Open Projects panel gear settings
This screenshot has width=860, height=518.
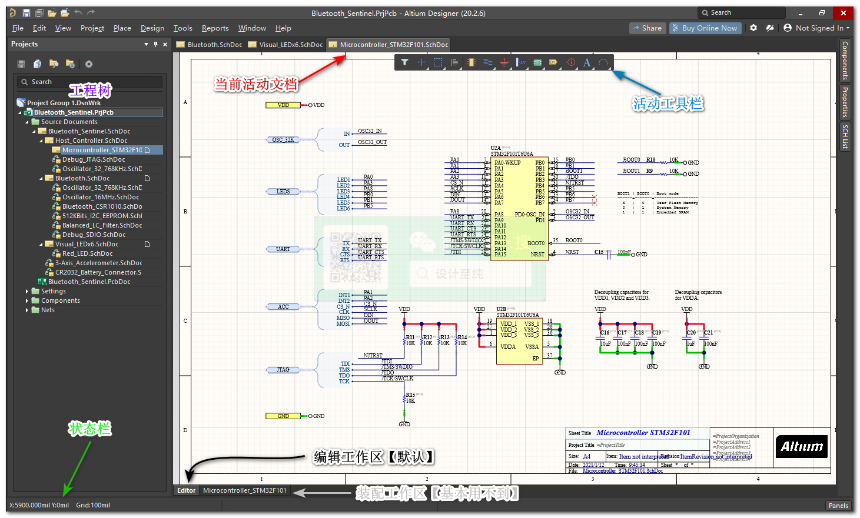(89, 64)
